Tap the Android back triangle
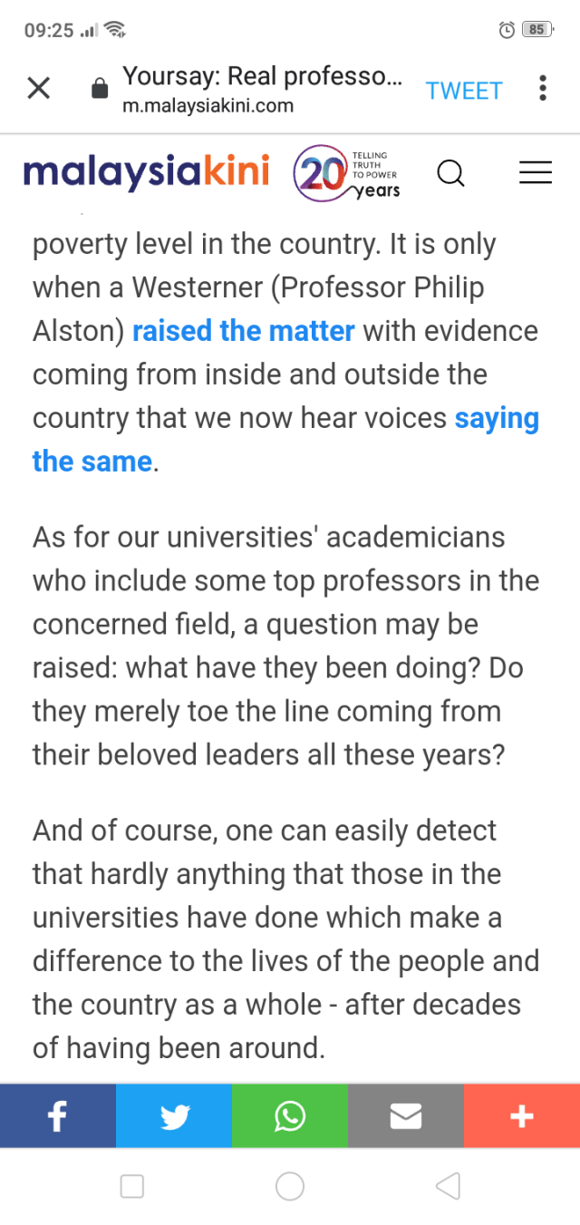 [448, 1186]
